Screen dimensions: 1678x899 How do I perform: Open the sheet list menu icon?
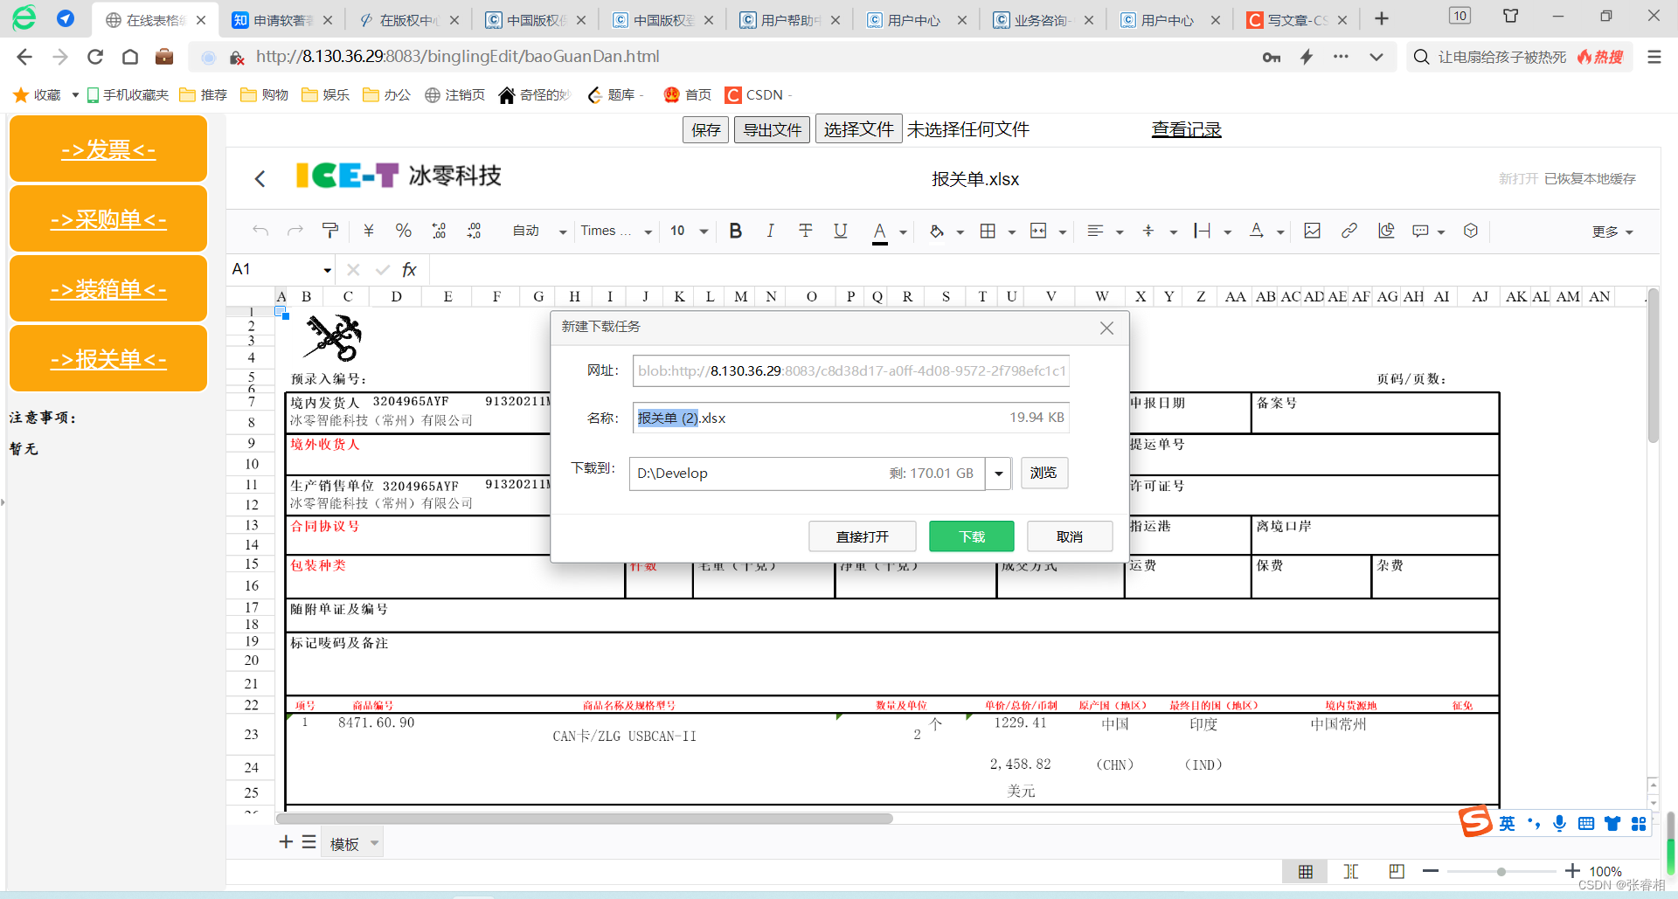point(309,842)
